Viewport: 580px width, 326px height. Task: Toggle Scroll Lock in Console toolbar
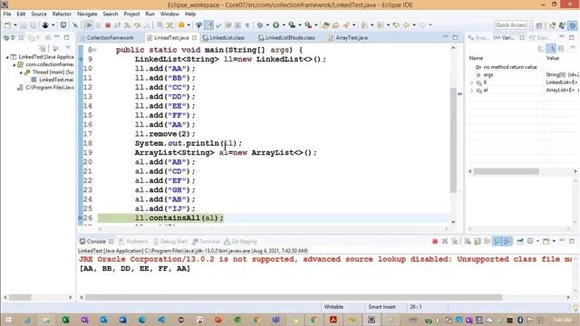click(478, 242)
